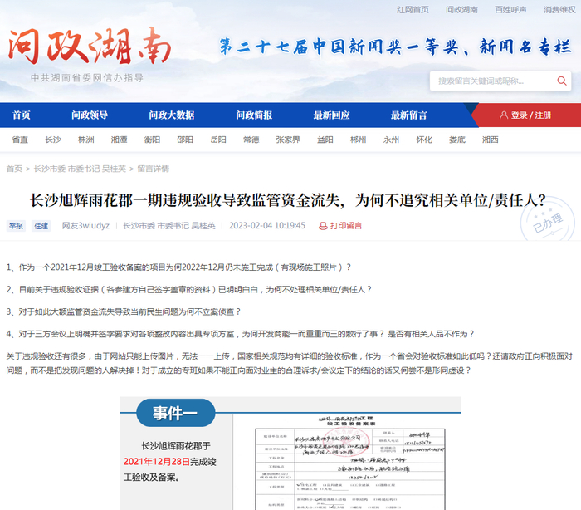Select the 株洲 region tab
581x510 pixels.
click(86, 140)
